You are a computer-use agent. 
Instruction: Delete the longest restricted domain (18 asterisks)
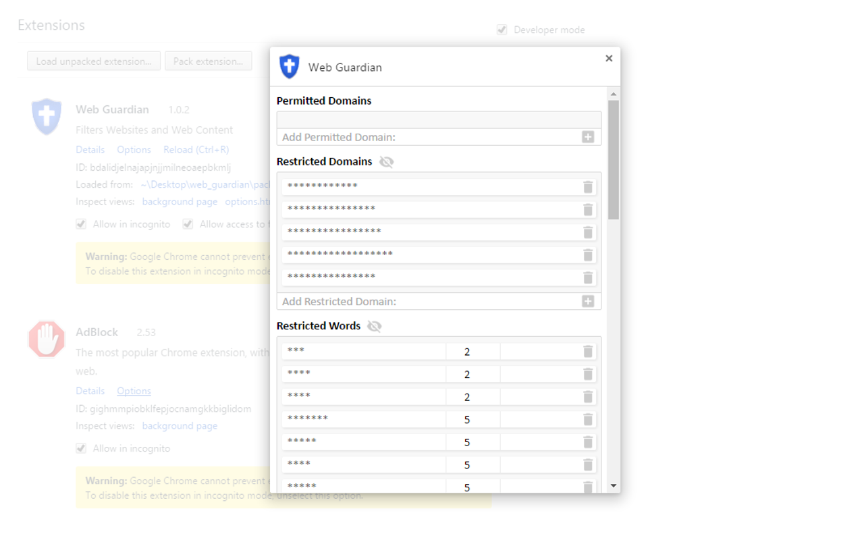coord(588,254)
